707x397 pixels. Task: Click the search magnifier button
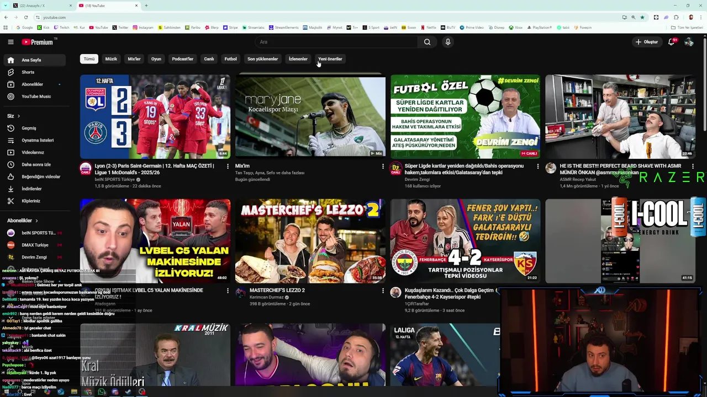pos(427,42)
